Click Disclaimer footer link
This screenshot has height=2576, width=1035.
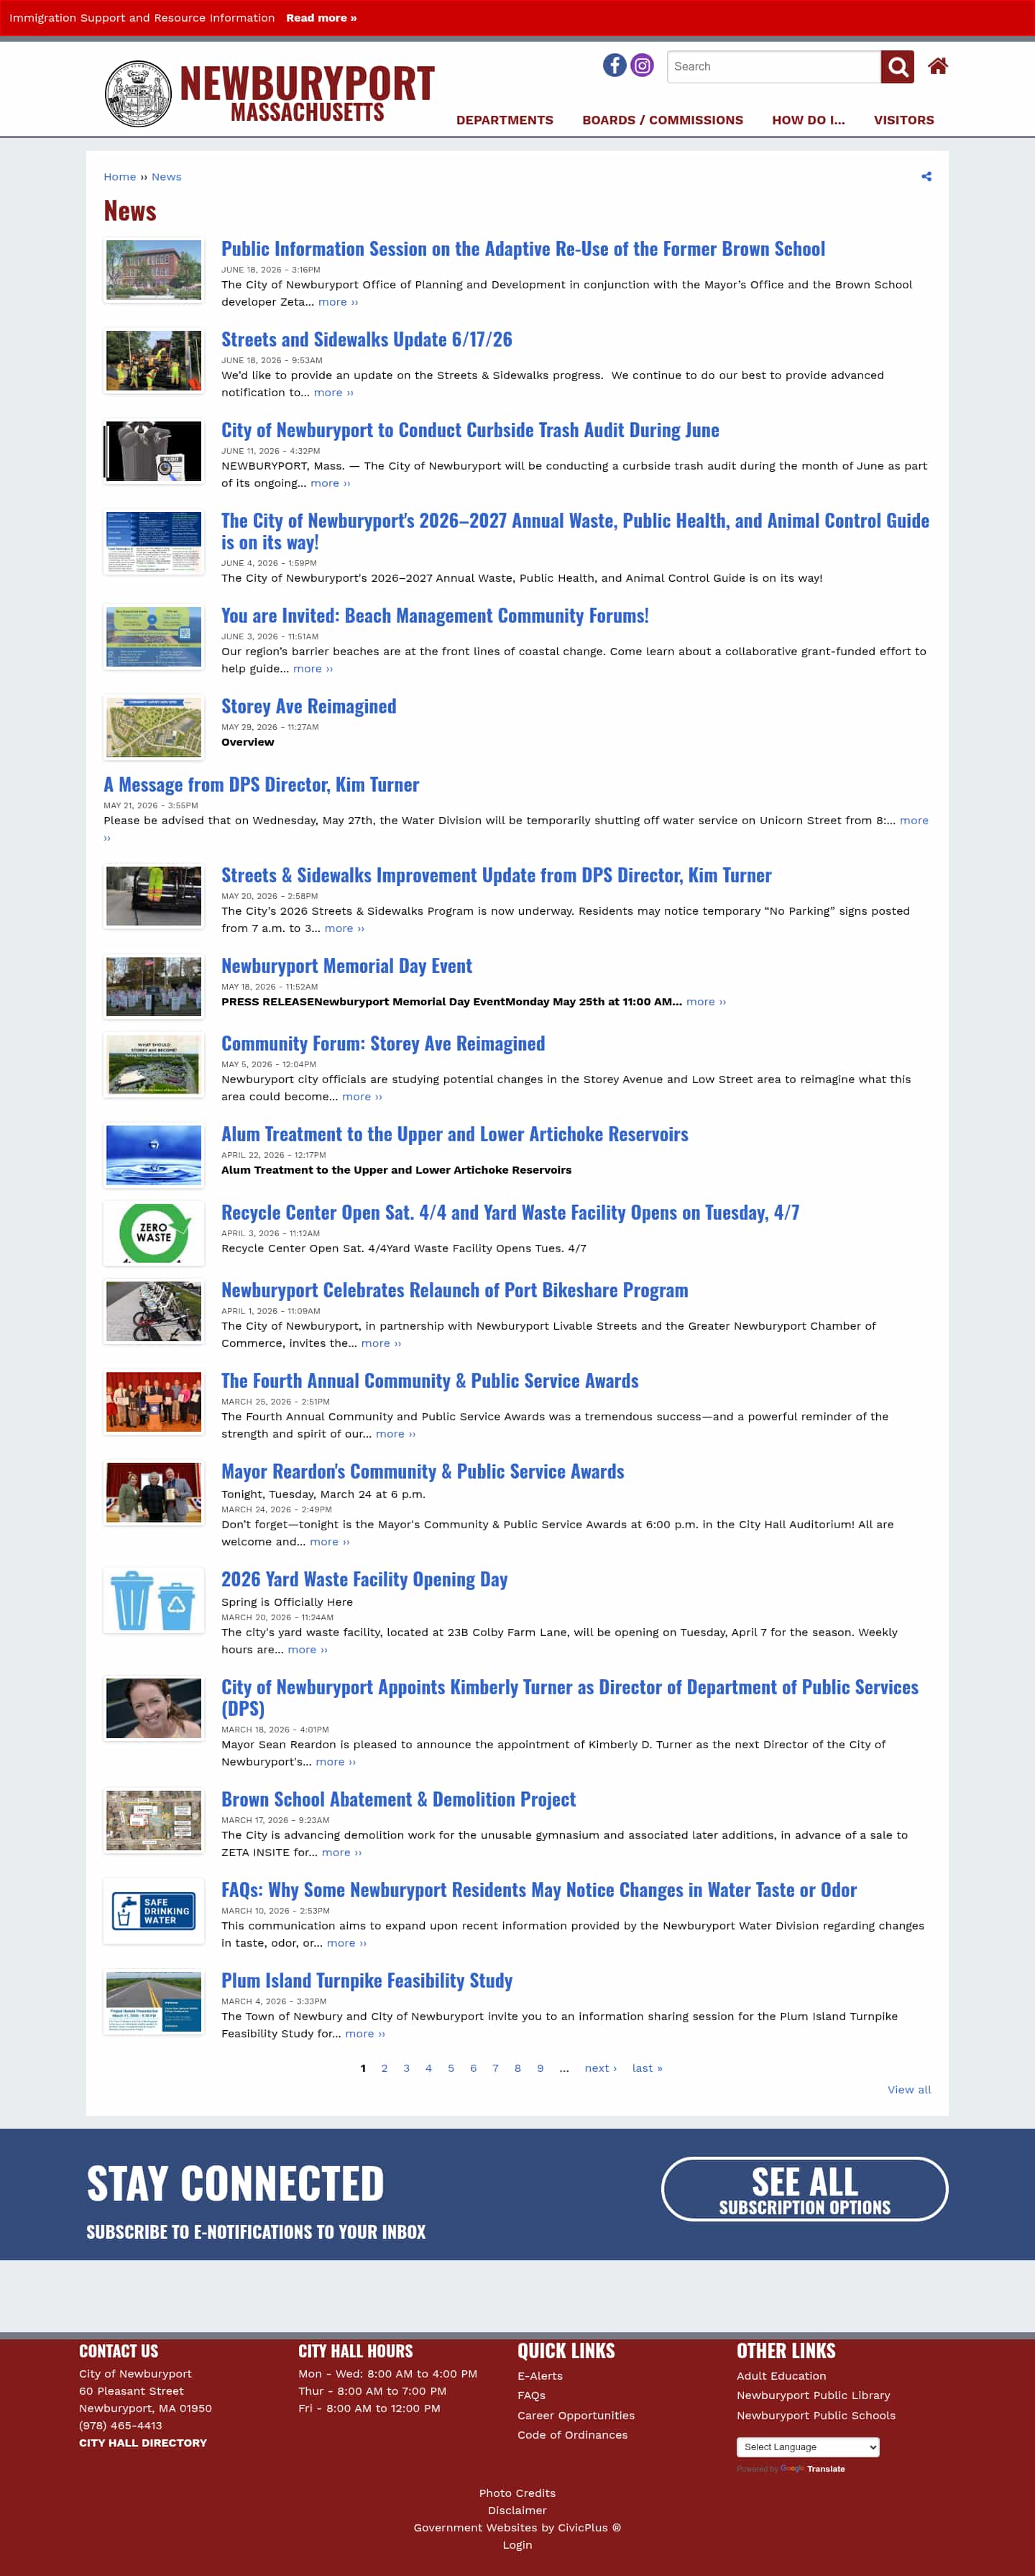coord(517,2510)
